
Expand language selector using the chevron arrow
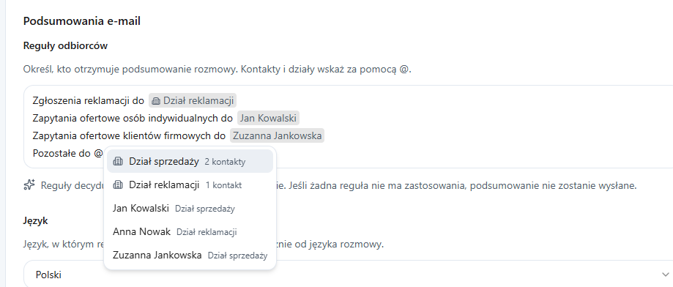[666, 275]
